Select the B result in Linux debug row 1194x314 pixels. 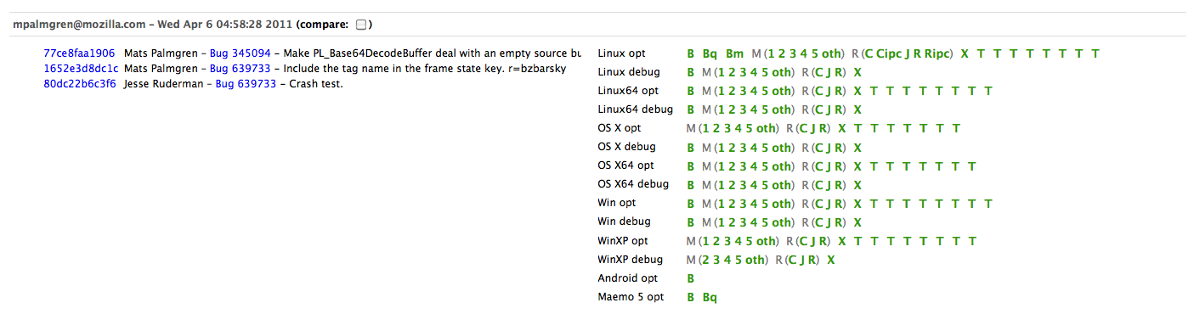[x=691, y=72]
